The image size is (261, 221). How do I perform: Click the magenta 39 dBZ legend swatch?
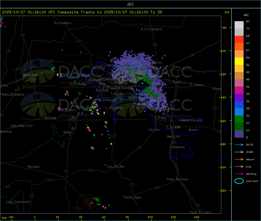pyautogui.click(x=239, y=90)
